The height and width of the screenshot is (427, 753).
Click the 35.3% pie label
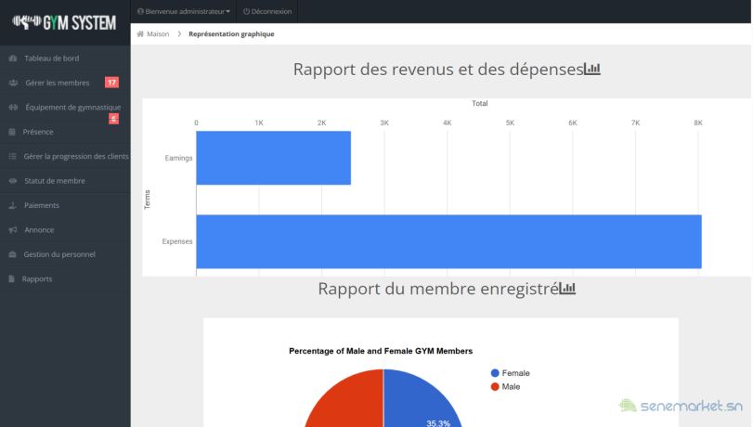tap(438, 423)
